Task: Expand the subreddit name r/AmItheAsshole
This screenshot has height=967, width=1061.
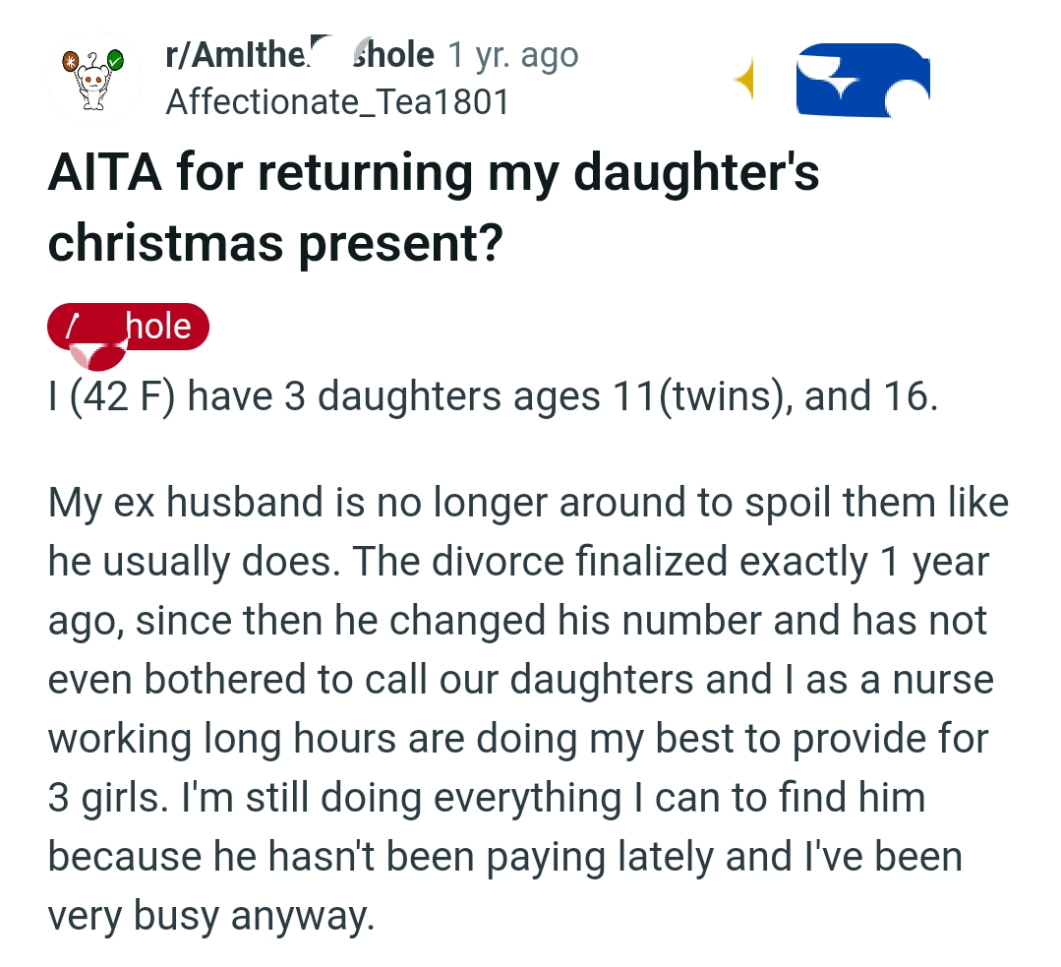Action: [x=295, y=54]
